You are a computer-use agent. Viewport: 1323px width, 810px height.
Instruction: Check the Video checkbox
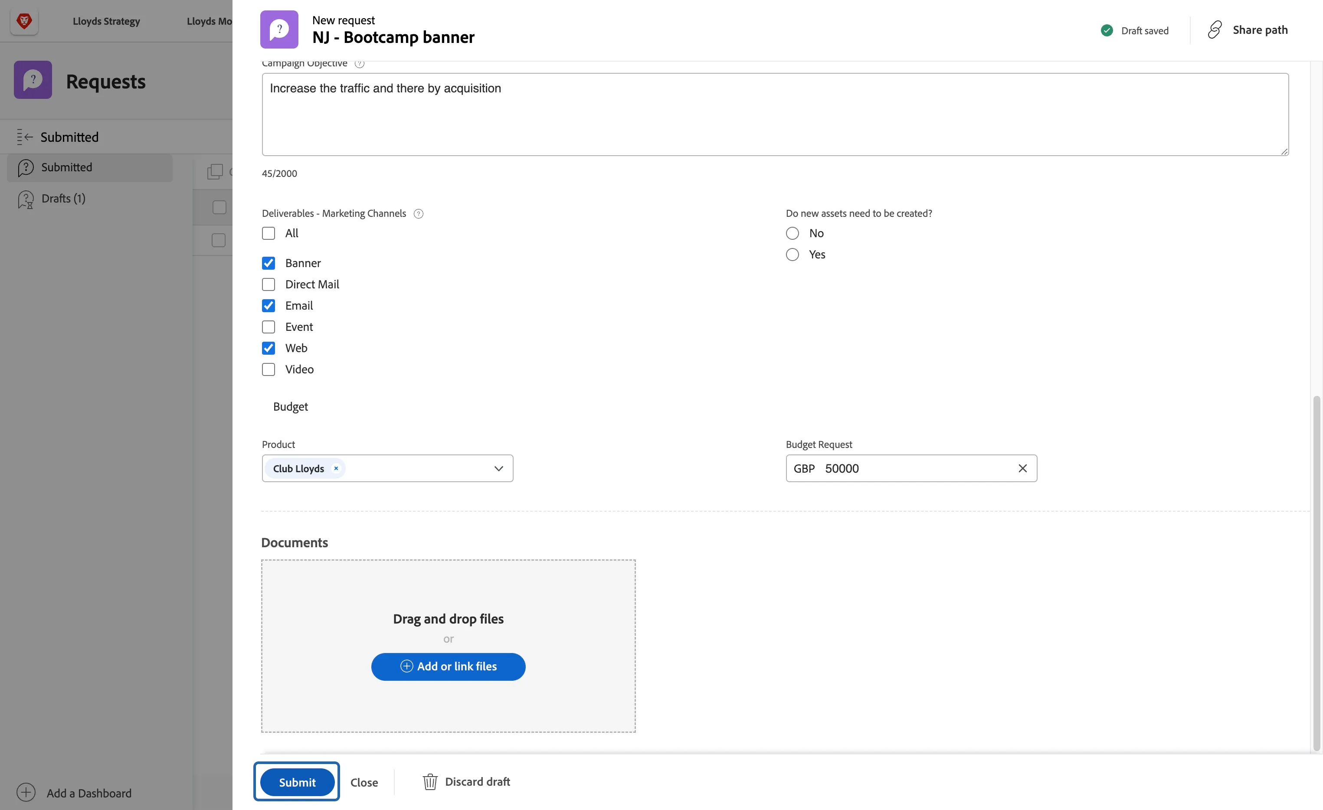click(x=269, y=369)
